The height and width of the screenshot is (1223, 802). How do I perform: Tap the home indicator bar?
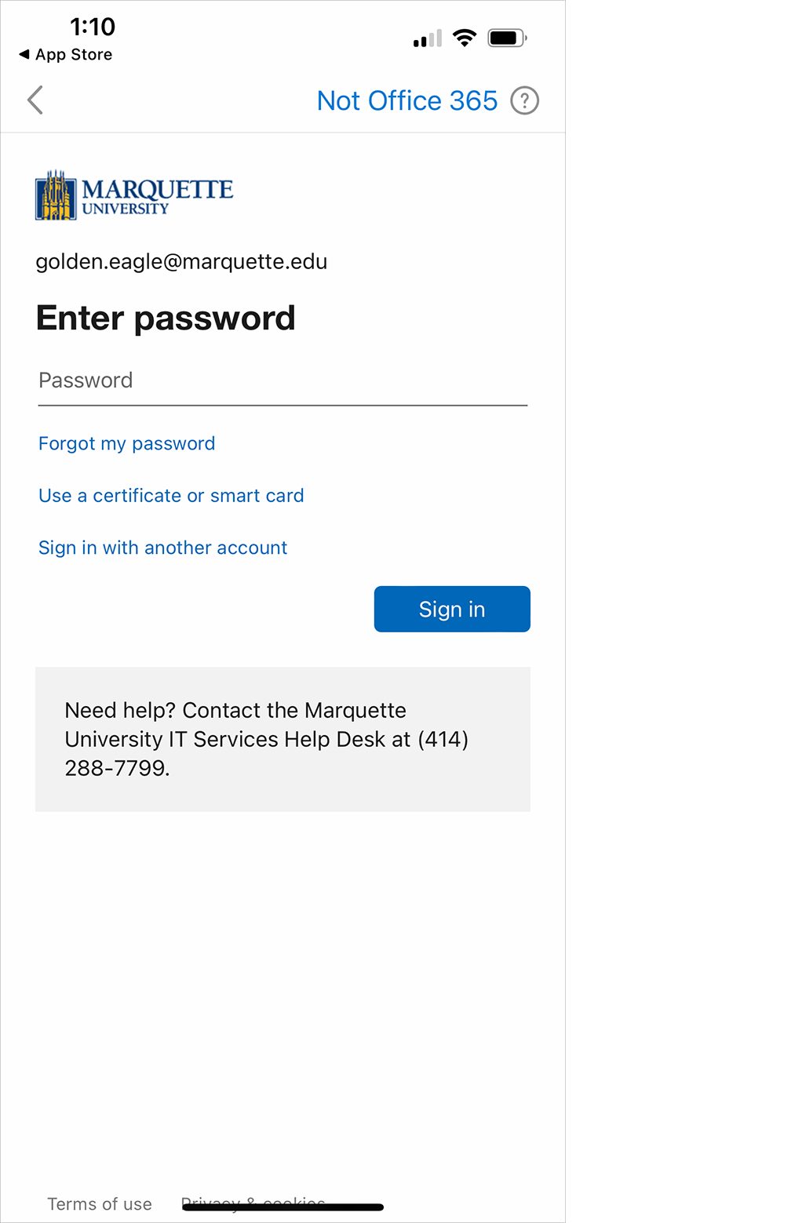click(x=283, y=1208)
